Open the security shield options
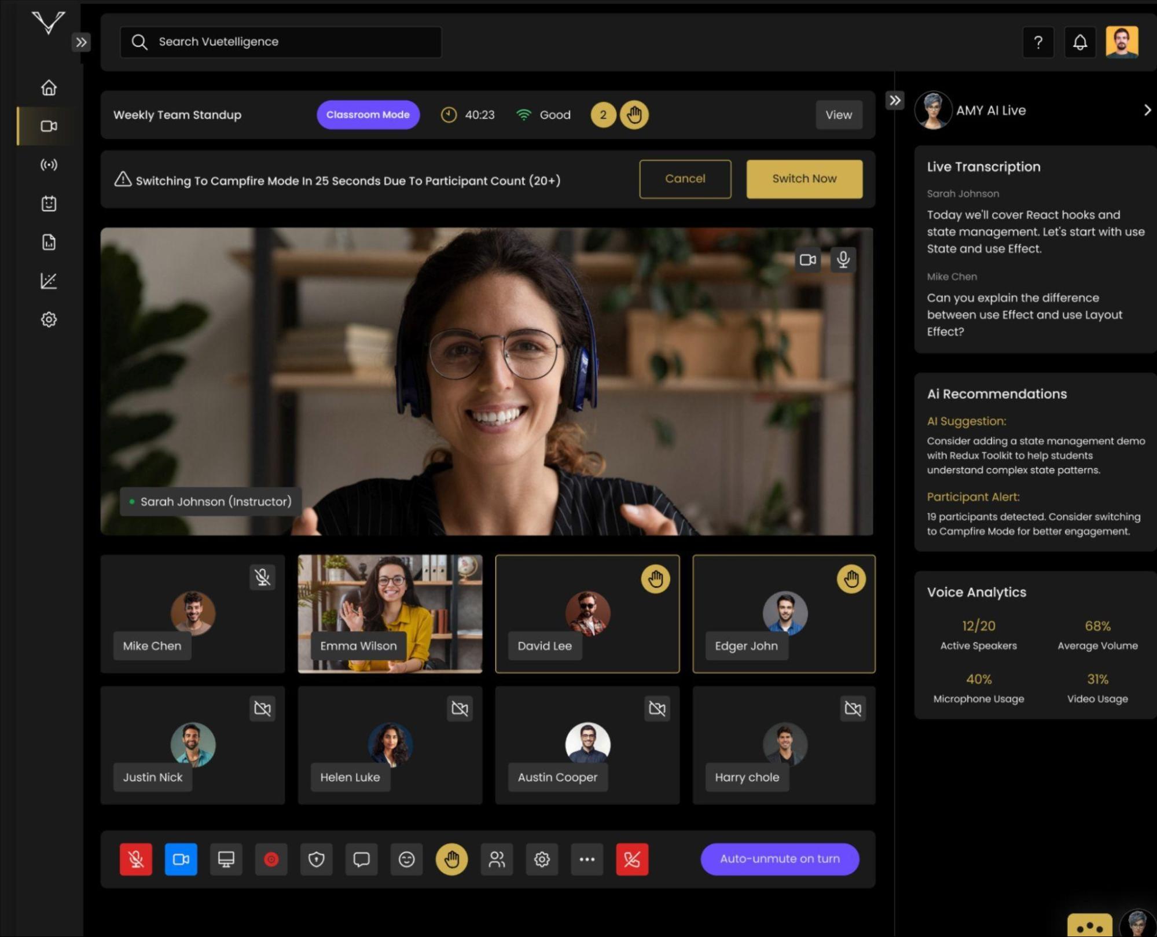Viewport: 1157px width, 937px height. [316, 859]
